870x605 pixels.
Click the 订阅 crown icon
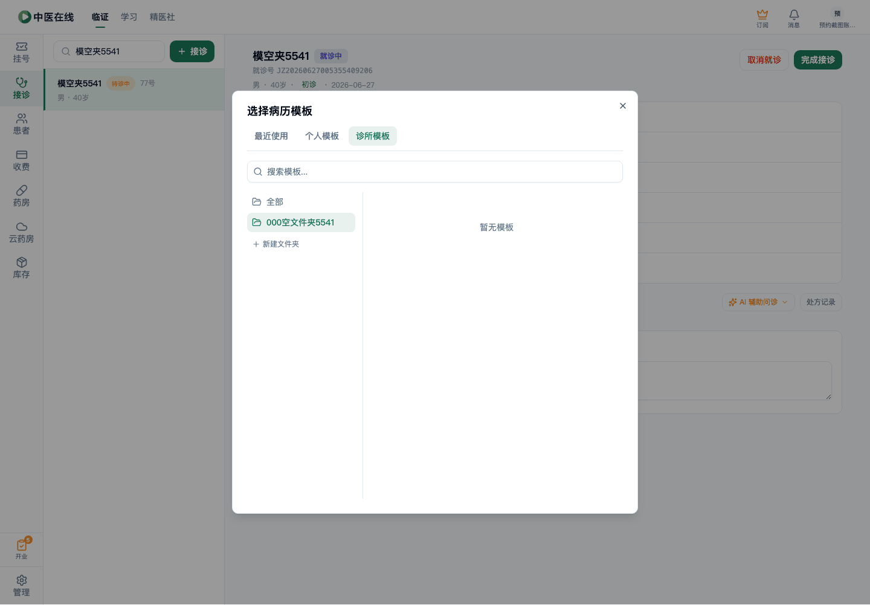762,18
